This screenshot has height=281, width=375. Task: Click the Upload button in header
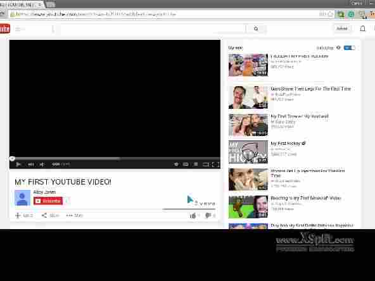[x=342, y=28]
